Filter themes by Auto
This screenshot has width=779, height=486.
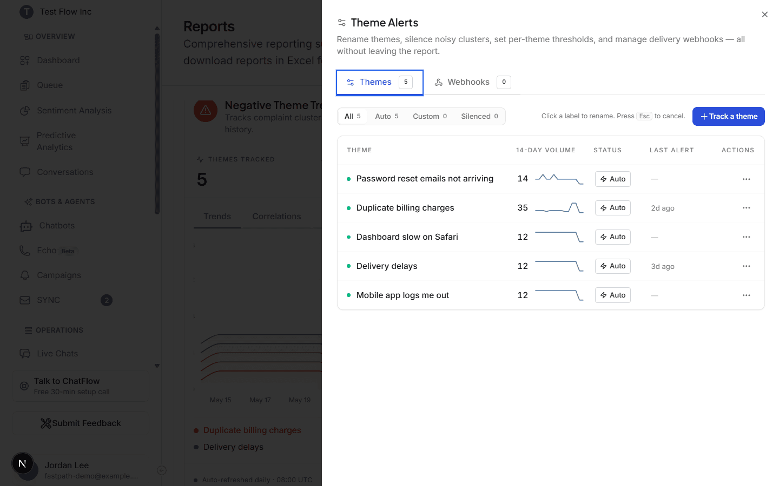pyautogui.click(x=387, y=116)
